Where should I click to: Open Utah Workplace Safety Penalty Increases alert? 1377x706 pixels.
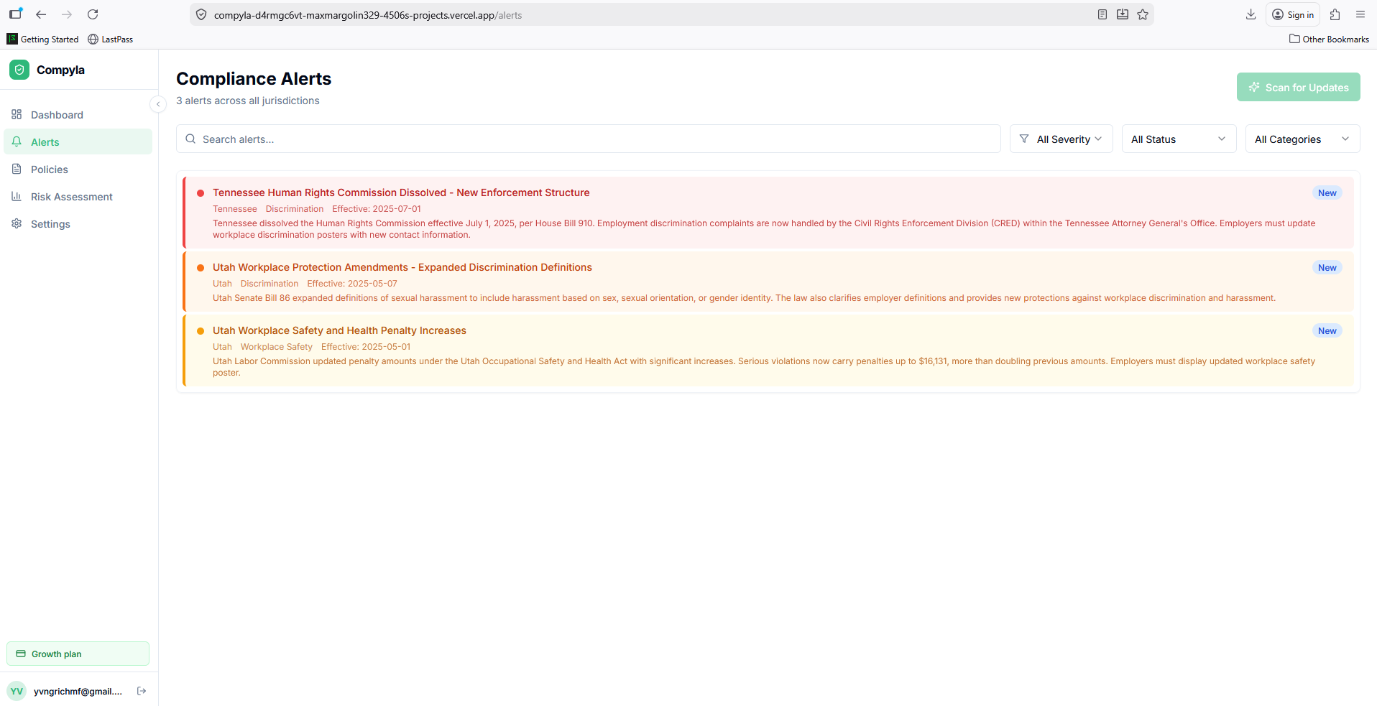pos(339,330)
